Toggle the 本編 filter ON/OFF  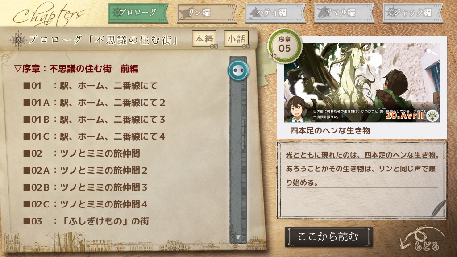[204, 39]
